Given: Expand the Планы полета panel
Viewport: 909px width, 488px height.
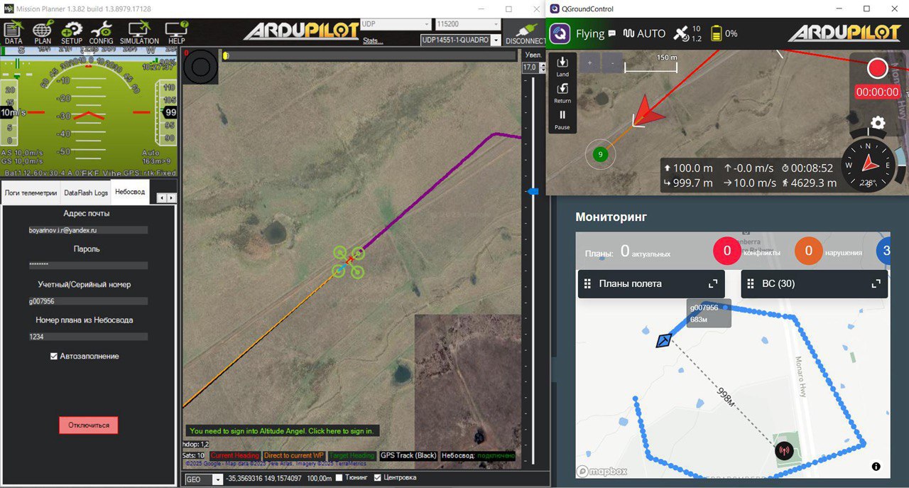Looking at the screenshot, I should click(713, 283).
